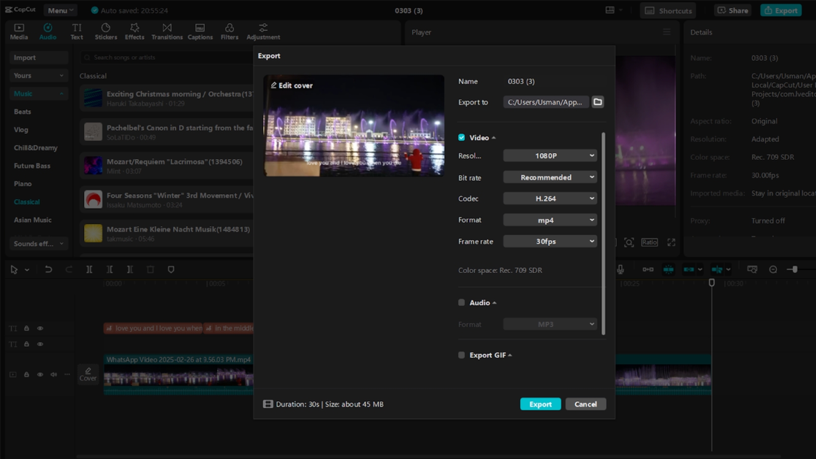Click the Undo icon
The width and height of the screenshot is (816, 459).
click(x=48, y=269)
